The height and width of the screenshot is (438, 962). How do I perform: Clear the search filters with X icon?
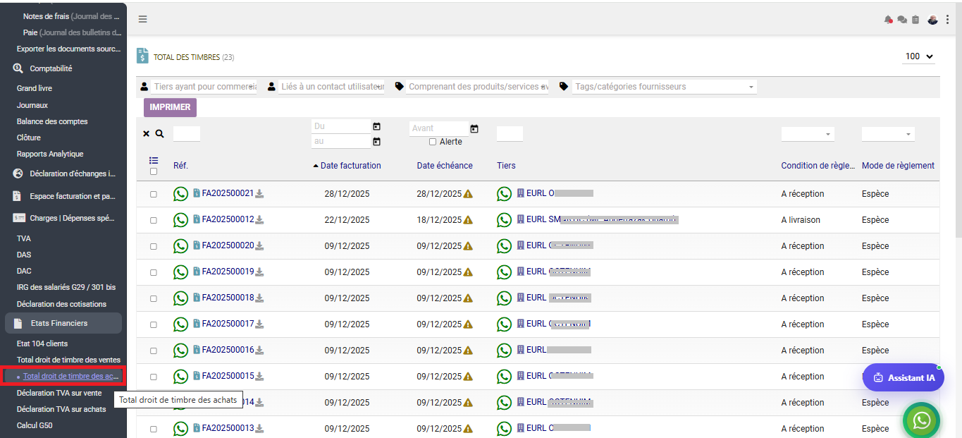tap(147, 133)
